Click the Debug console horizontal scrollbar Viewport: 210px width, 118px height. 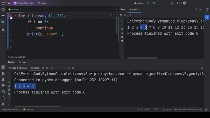pos(37,107)
